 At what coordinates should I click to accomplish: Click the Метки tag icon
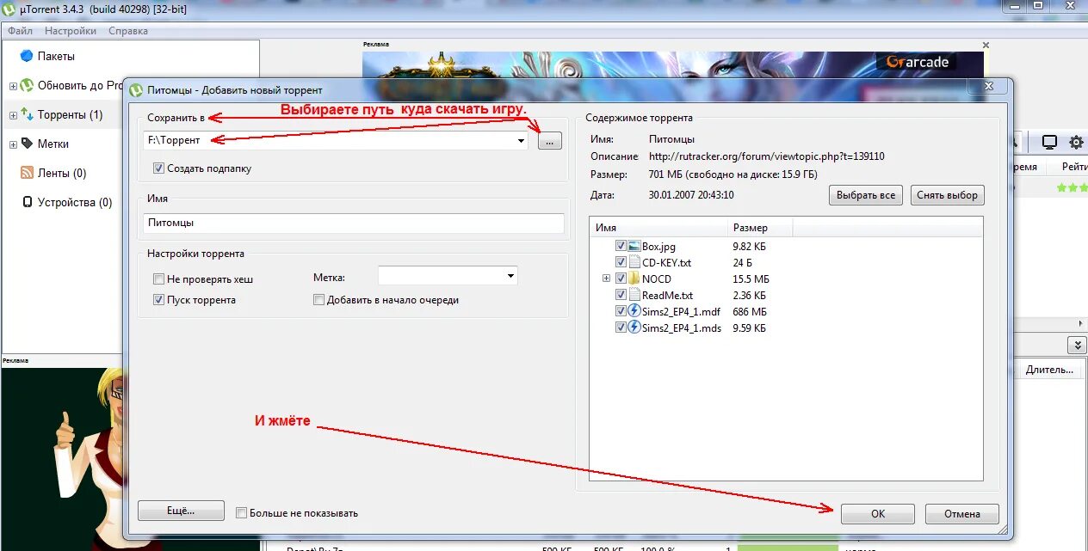(27, 144)
